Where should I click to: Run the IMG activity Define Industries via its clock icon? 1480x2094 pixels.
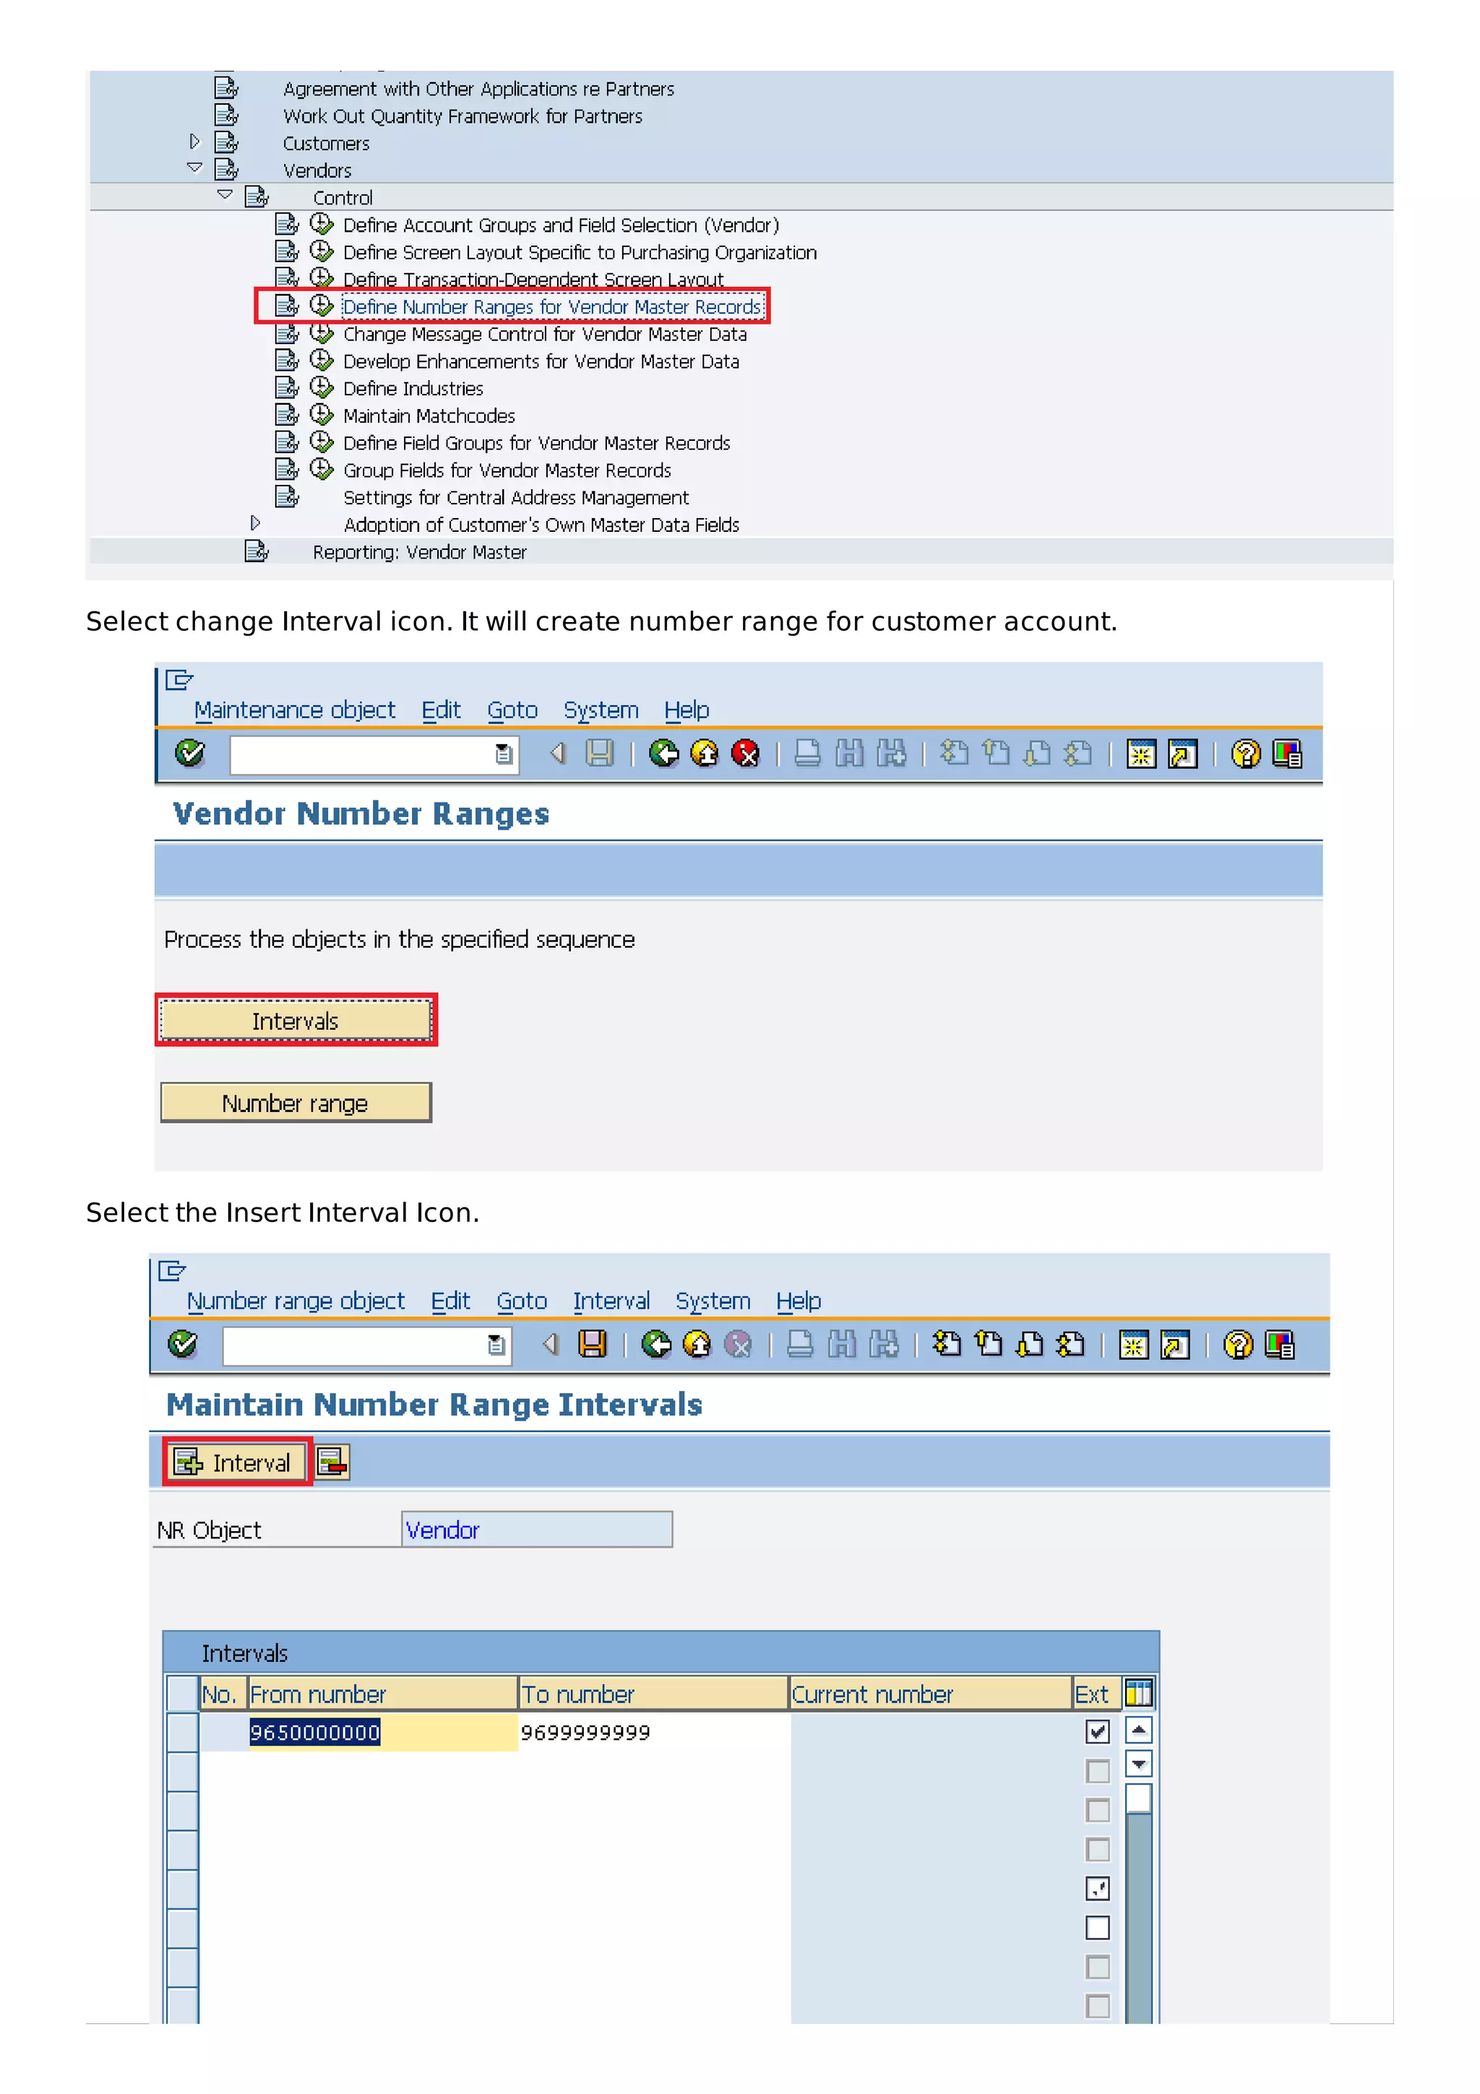point(321,387)
